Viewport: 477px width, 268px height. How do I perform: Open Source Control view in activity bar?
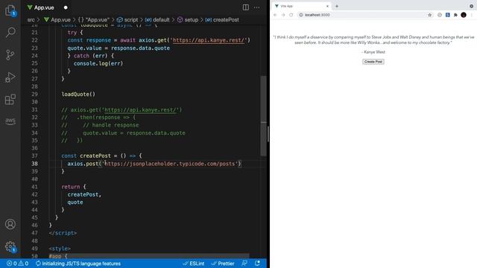point(10,54)
